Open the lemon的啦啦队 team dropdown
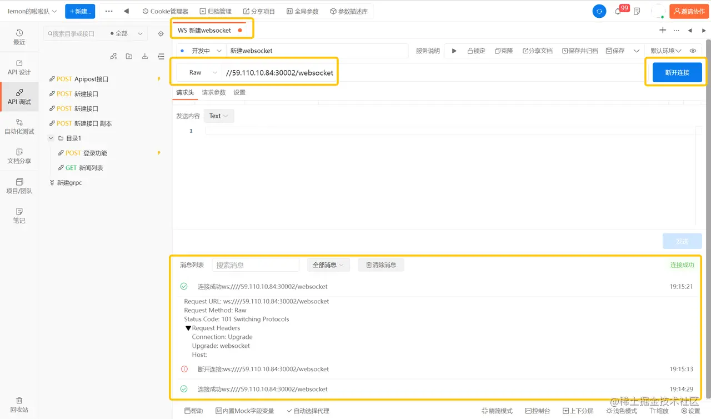The height and width of the screenshot is (419, 711). pos(32,11)
